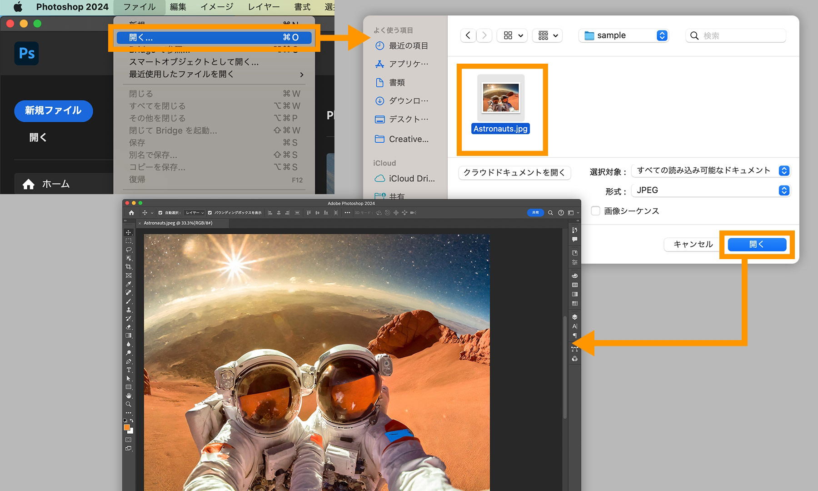818x491 pixels.
Task: Select the Path Selection tool
Action: (x=129, y=379)
